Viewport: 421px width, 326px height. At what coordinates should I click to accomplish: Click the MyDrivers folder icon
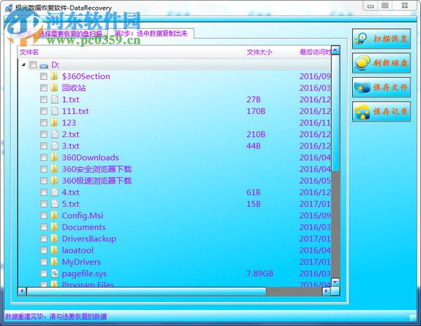click(54, 262)
